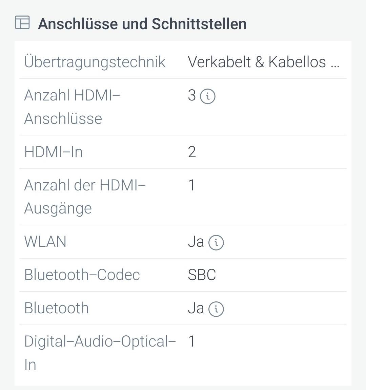Show the WLAN info tooltip icon
The width and height of the screenshot is (366, 390).
(216, 243)
